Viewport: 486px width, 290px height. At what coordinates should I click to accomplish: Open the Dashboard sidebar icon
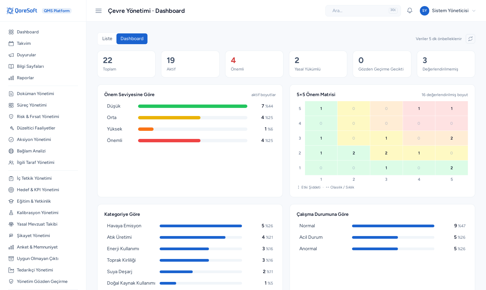pyautogui.click(x=11, y=32)
